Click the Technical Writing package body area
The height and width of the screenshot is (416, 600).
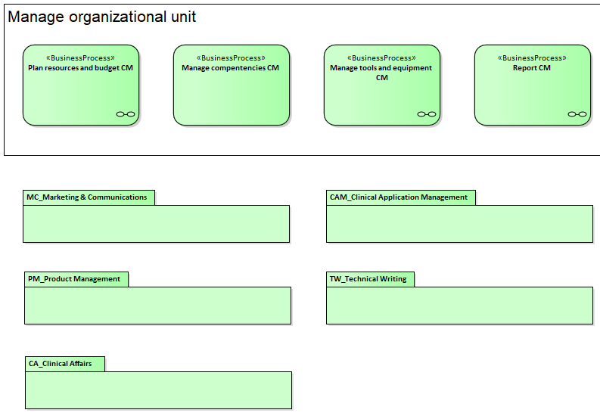459,306
